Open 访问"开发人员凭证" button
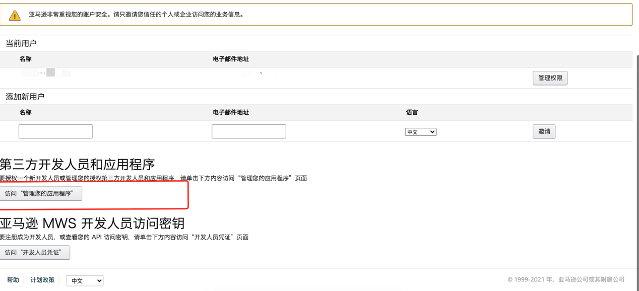Viewport: 639px width, 291px height. [x=35, y=253]
